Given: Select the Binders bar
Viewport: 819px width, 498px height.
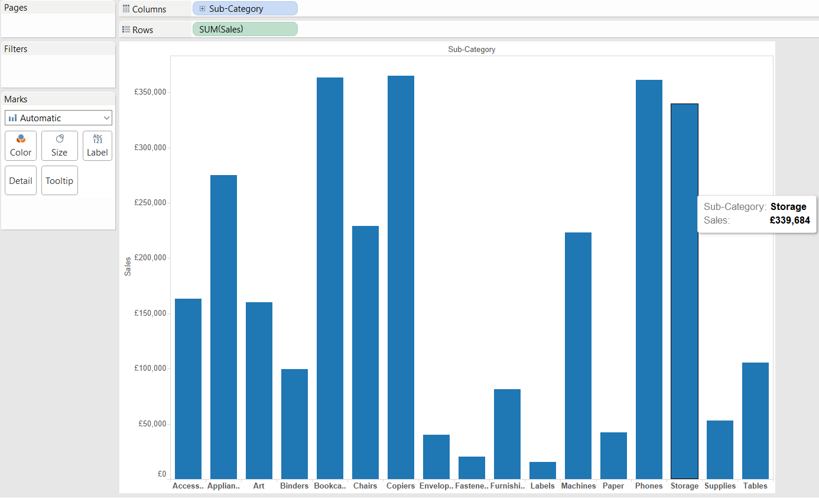Looking at the screenshot, I should pos(294,424).
